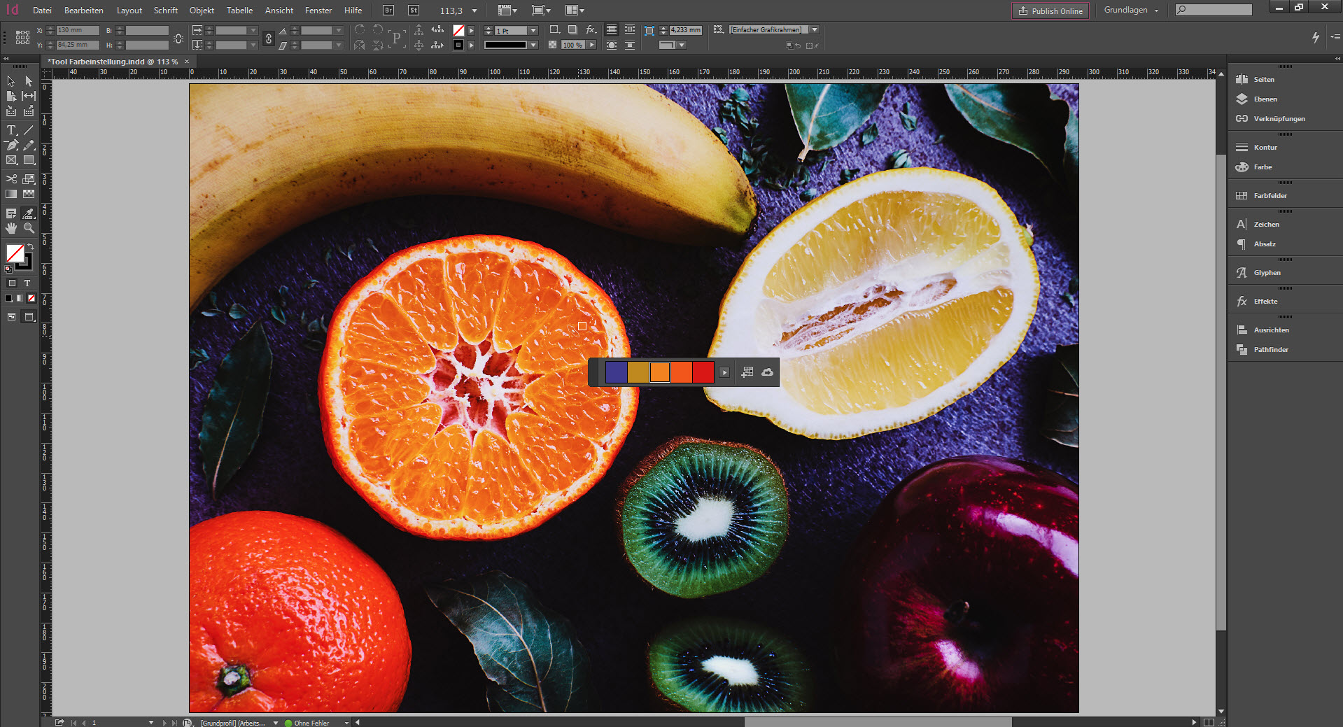
Task: Open the stroke style dropdown
Action: (x=533, y=45)
